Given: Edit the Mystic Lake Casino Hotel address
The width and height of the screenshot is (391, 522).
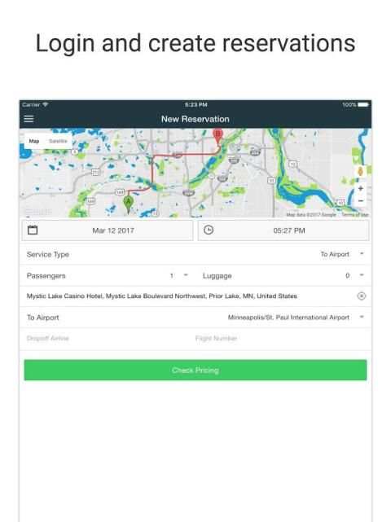Looking at the screenshot, I should [x=162, y=296].
